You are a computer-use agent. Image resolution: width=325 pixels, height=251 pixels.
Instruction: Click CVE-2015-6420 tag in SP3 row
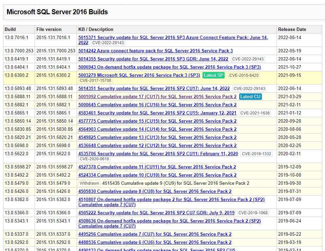point(244,75)
